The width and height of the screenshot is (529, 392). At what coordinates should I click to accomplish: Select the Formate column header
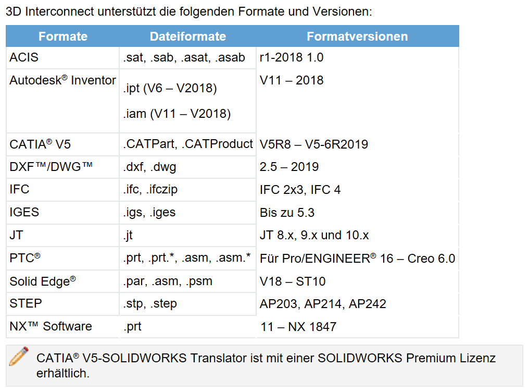pyautogui.click(x=63, y=36)
